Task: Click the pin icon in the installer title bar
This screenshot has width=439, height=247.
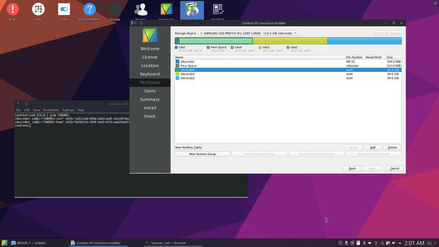Action: [x=141, y=23]
